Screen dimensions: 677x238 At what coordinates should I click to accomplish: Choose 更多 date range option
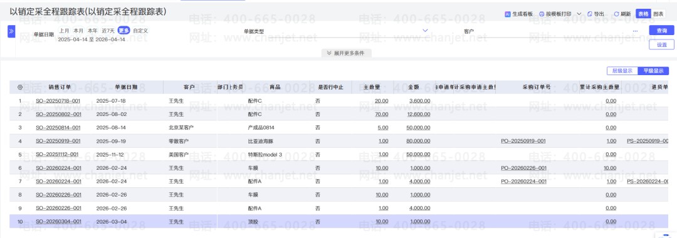point(123,31)
